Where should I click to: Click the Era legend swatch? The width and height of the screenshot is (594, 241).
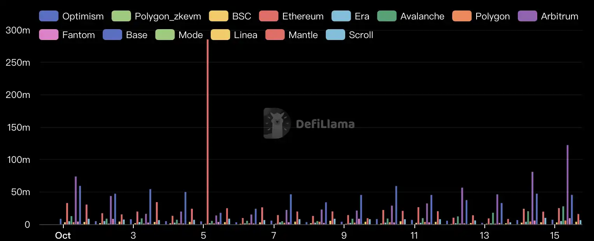(341, 16)
